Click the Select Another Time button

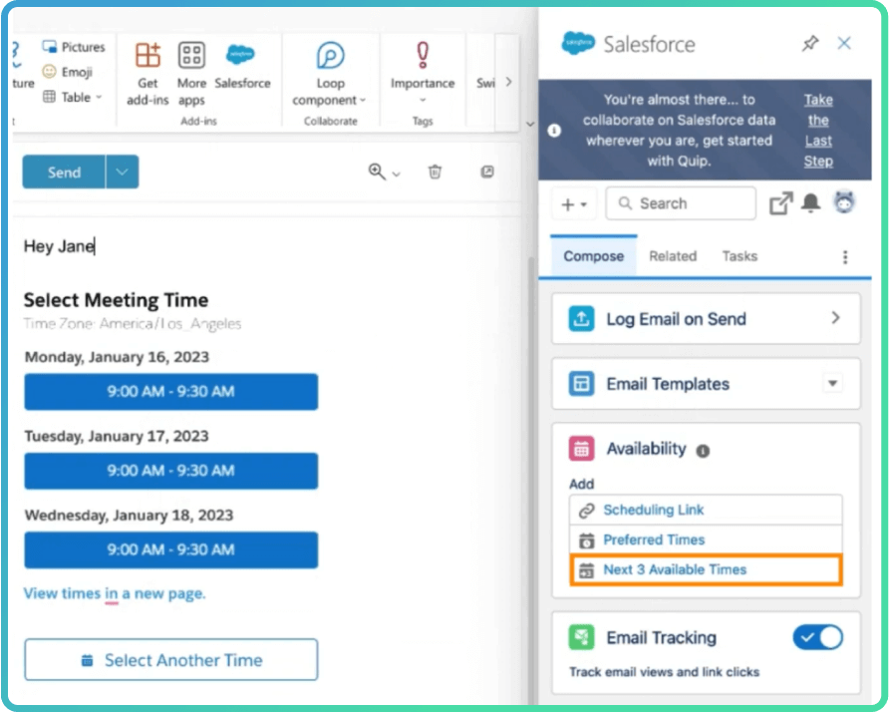pyautogui.click(x=170, y=660)
